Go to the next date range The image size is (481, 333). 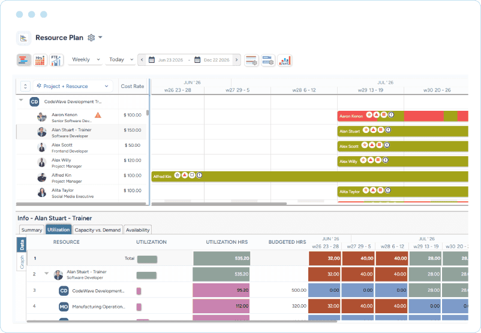click(x=236, y=60)
